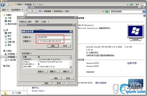The height and width of the screenshot is (96, 147).
Task: Select 收藏夹 in navigation pane
Action: tap(7, 15)
